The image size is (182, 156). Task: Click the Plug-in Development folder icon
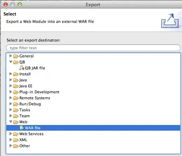click(16, 92)
